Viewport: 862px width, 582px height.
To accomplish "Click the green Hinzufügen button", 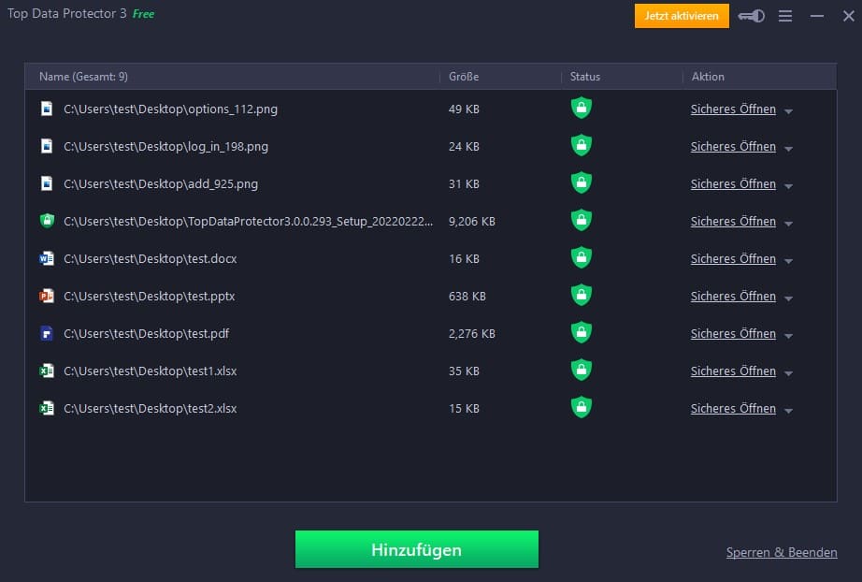I will point(417,549).
